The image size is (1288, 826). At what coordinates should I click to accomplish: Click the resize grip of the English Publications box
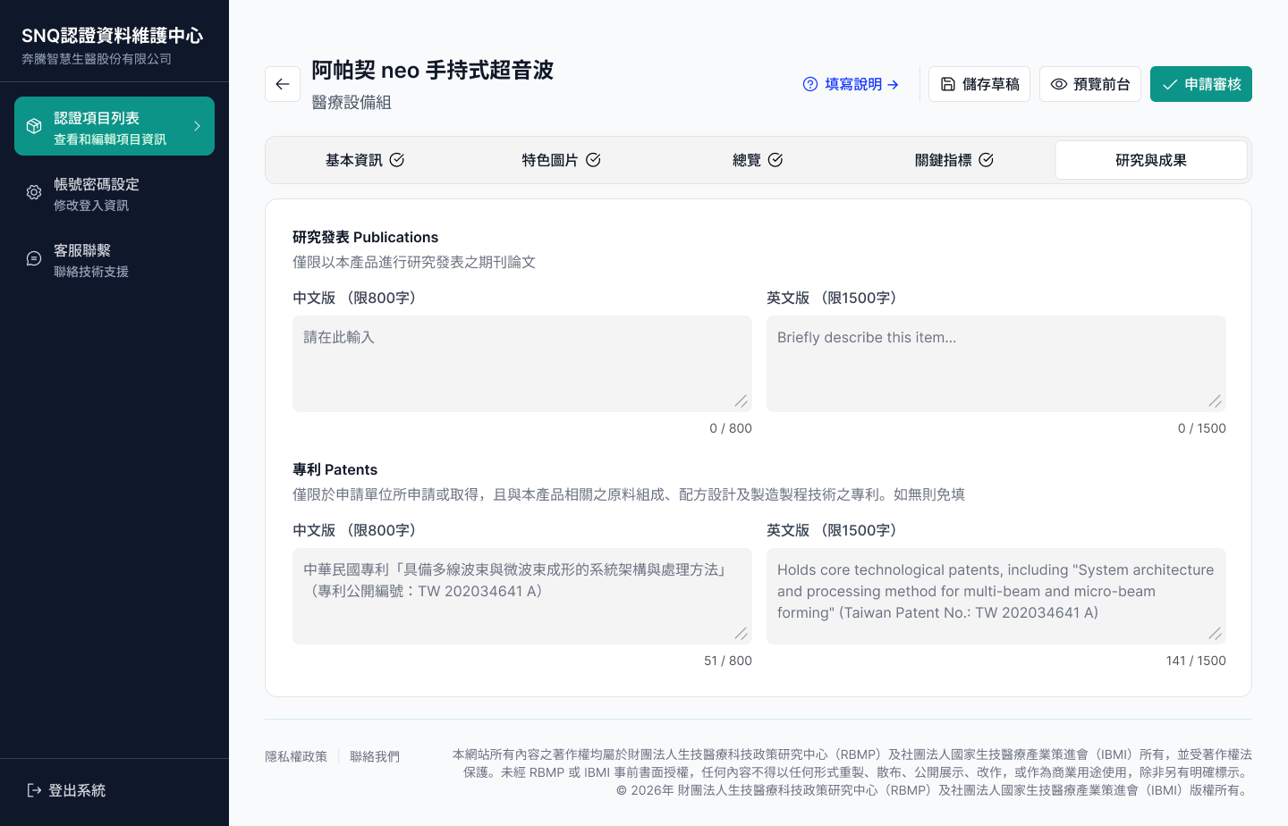[x=1215, y=401]
